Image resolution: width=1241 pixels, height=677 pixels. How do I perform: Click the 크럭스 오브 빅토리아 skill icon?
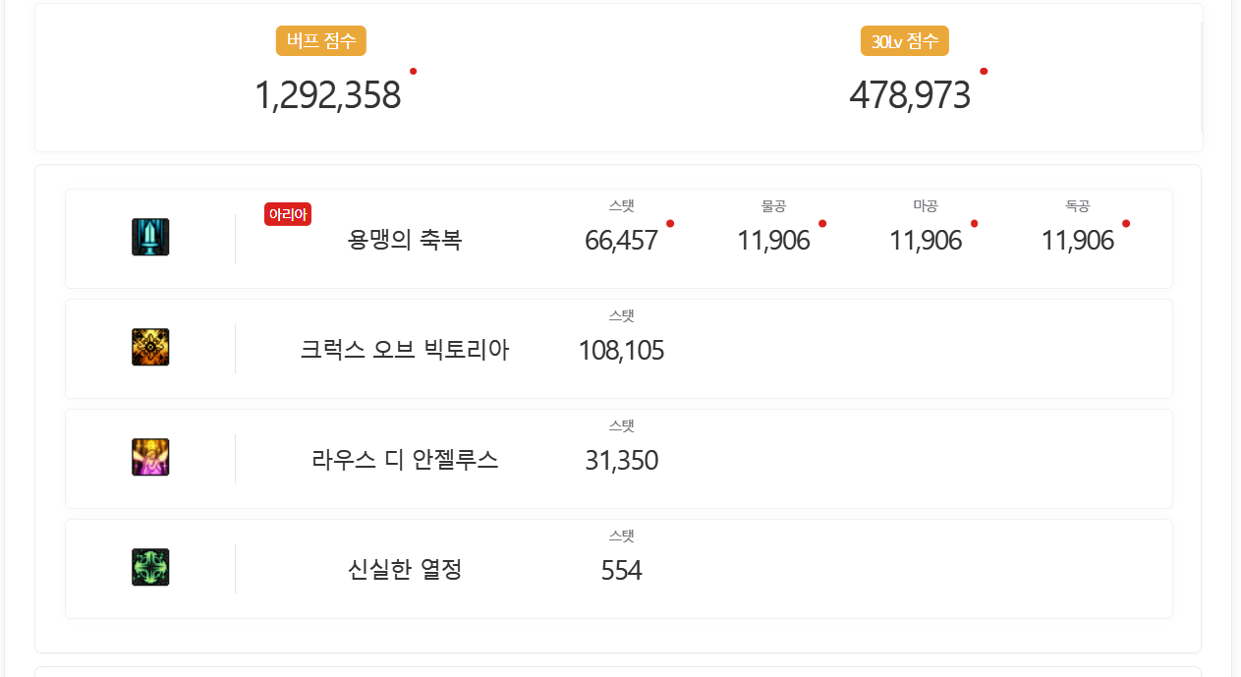point(150,348)
